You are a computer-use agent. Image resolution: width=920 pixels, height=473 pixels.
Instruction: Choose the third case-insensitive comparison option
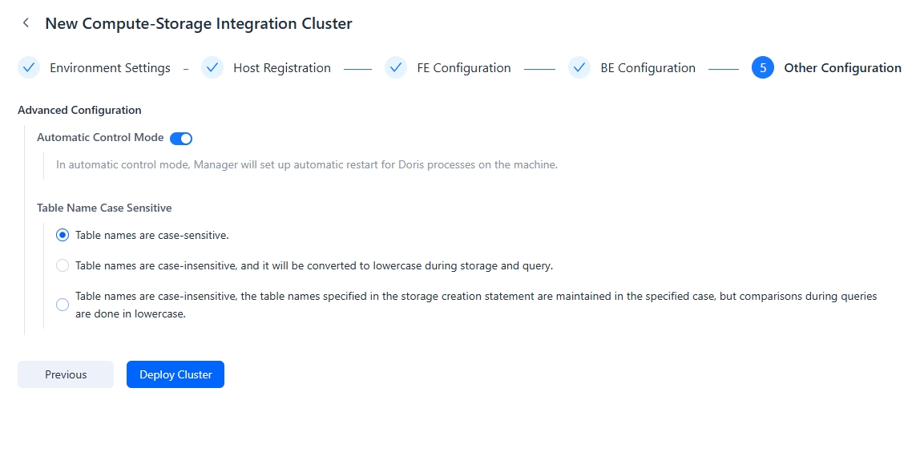point(63,304)
